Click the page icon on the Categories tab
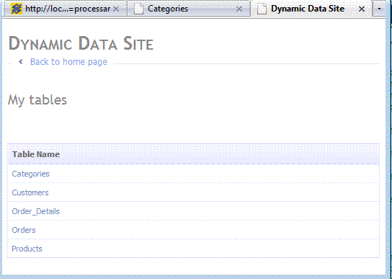This screenshot has height=279, width=392. point(138,9)
